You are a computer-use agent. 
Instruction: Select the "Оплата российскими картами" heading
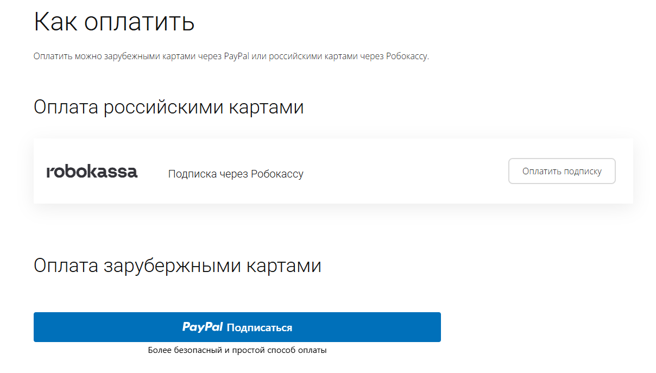click(x=168, y=107)
